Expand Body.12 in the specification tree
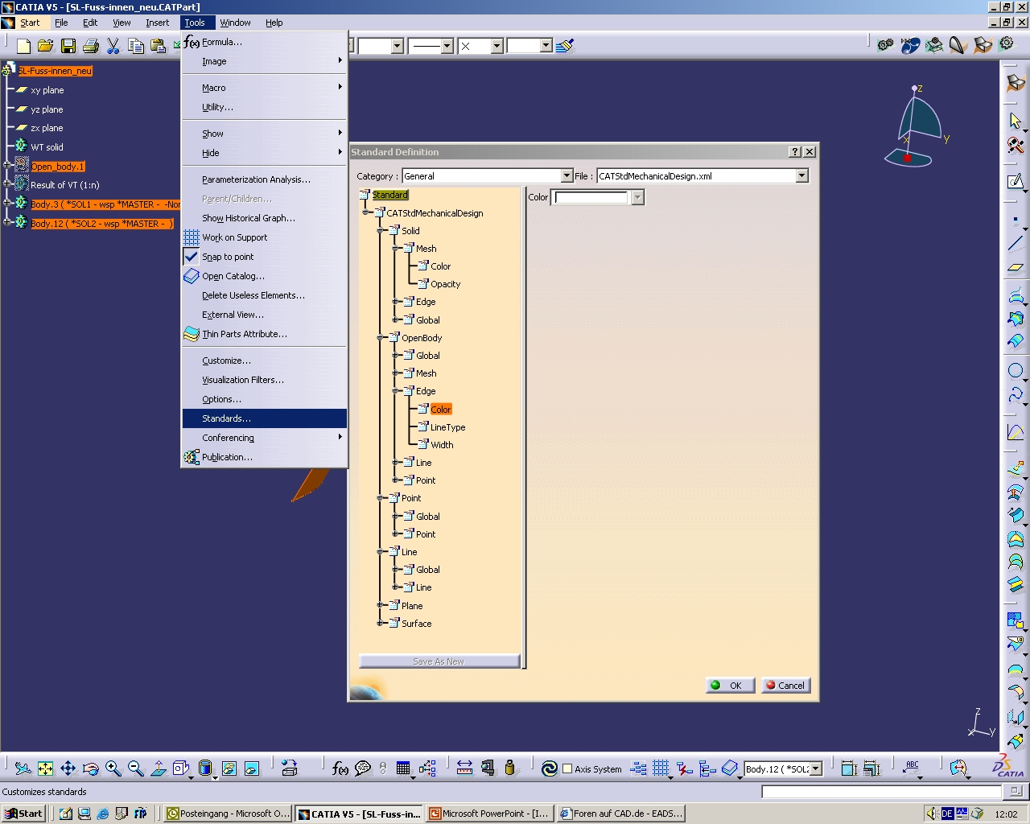 click(6, 223)
